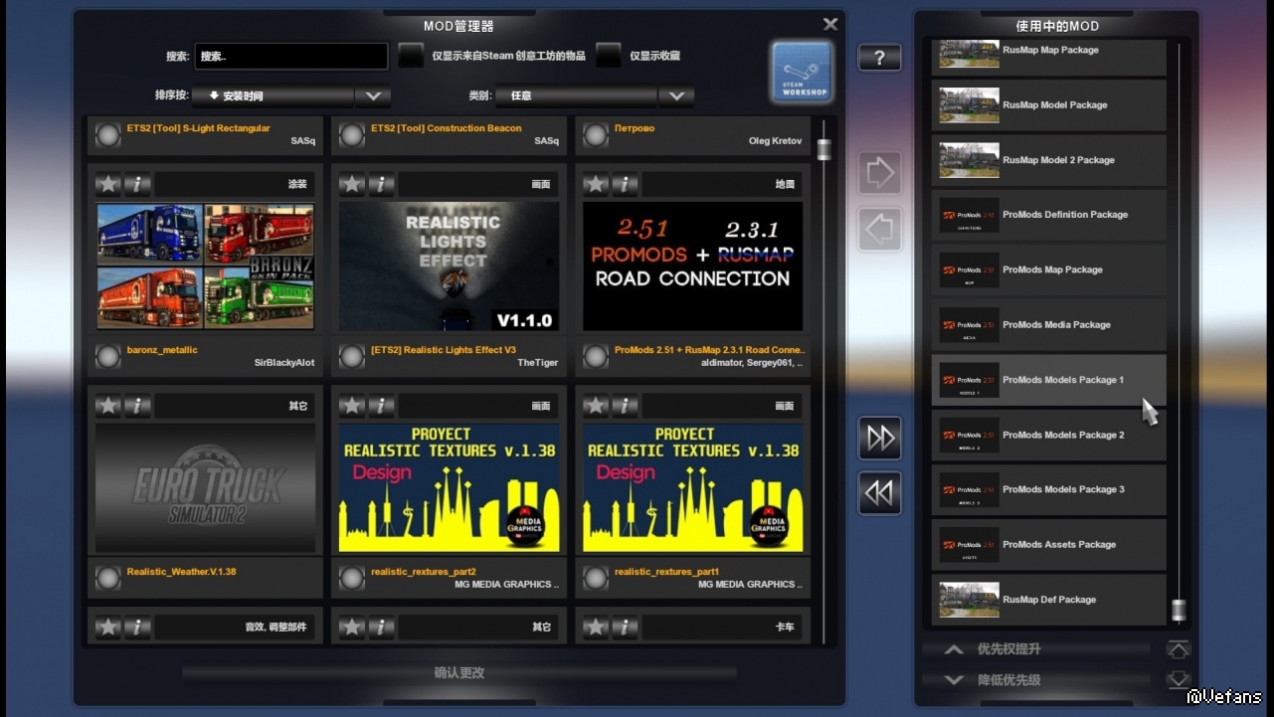
Task: Mark realistic_rextures_part1 as a favorite
Action: (x=596, y=406)
